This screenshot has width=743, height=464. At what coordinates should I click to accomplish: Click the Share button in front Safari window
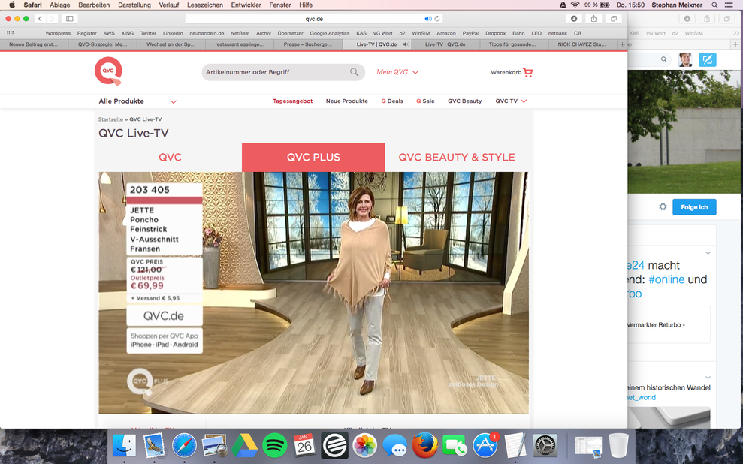tap(593, 19)
